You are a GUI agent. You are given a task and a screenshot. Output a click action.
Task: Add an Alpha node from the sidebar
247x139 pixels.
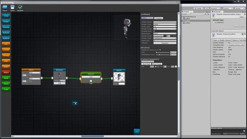[x=6, y=73]
